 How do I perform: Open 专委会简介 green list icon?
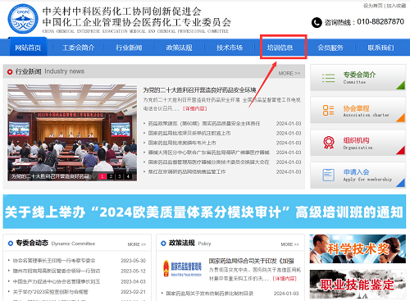328,78
